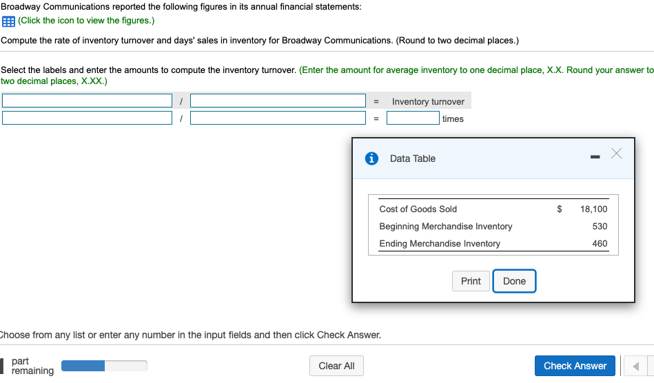Click the inventory turnover times answer box

(x=413, y=118)
